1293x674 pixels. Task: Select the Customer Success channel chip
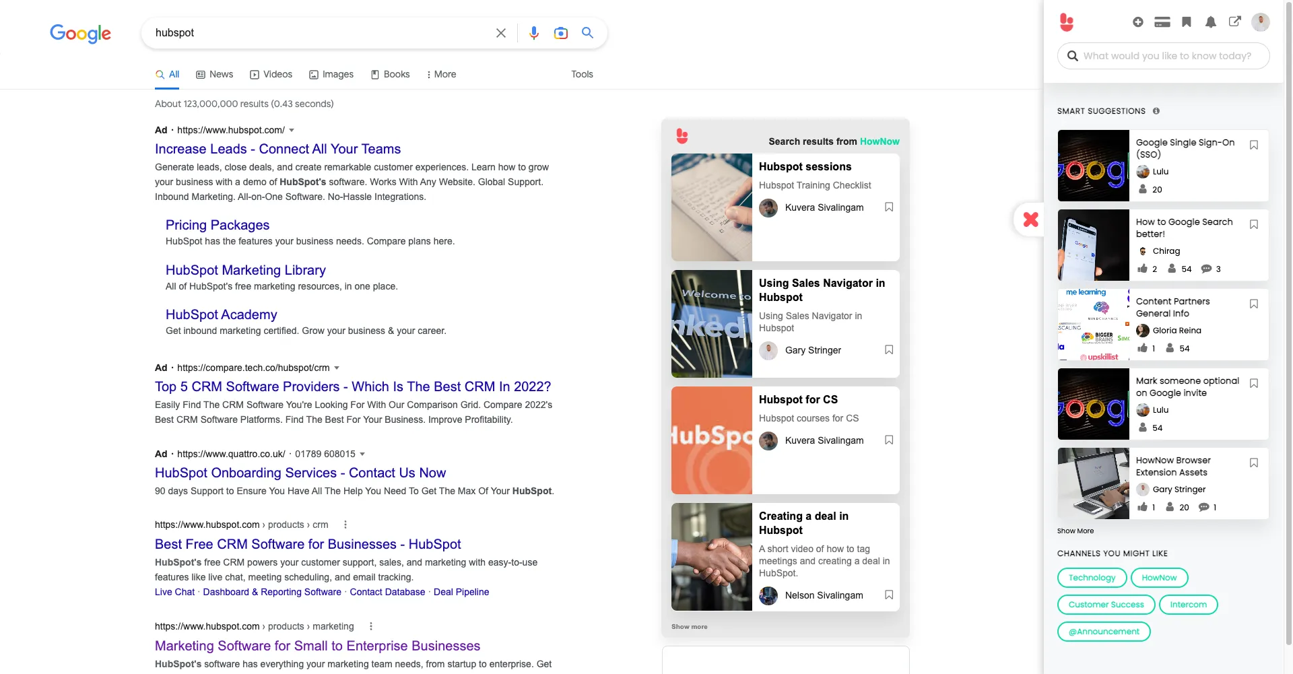pos(1106,605)
